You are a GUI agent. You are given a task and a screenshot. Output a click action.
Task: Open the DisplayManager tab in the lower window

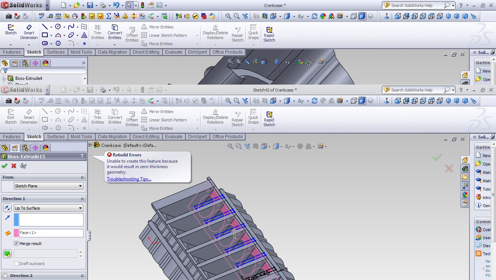pyautogui.click(x=46, y=148)
